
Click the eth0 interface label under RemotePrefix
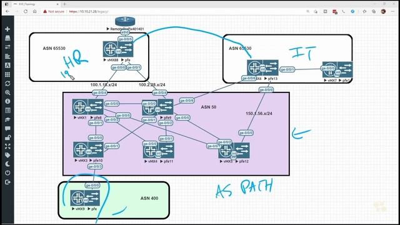125,32
